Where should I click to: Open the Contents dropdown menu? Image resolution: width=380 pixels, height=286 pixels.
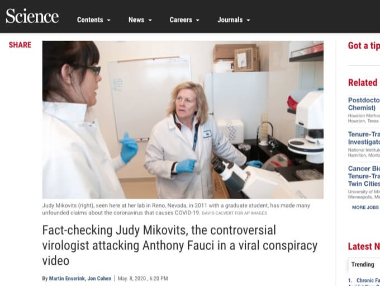pyautogui.click(x=93, y=20)
